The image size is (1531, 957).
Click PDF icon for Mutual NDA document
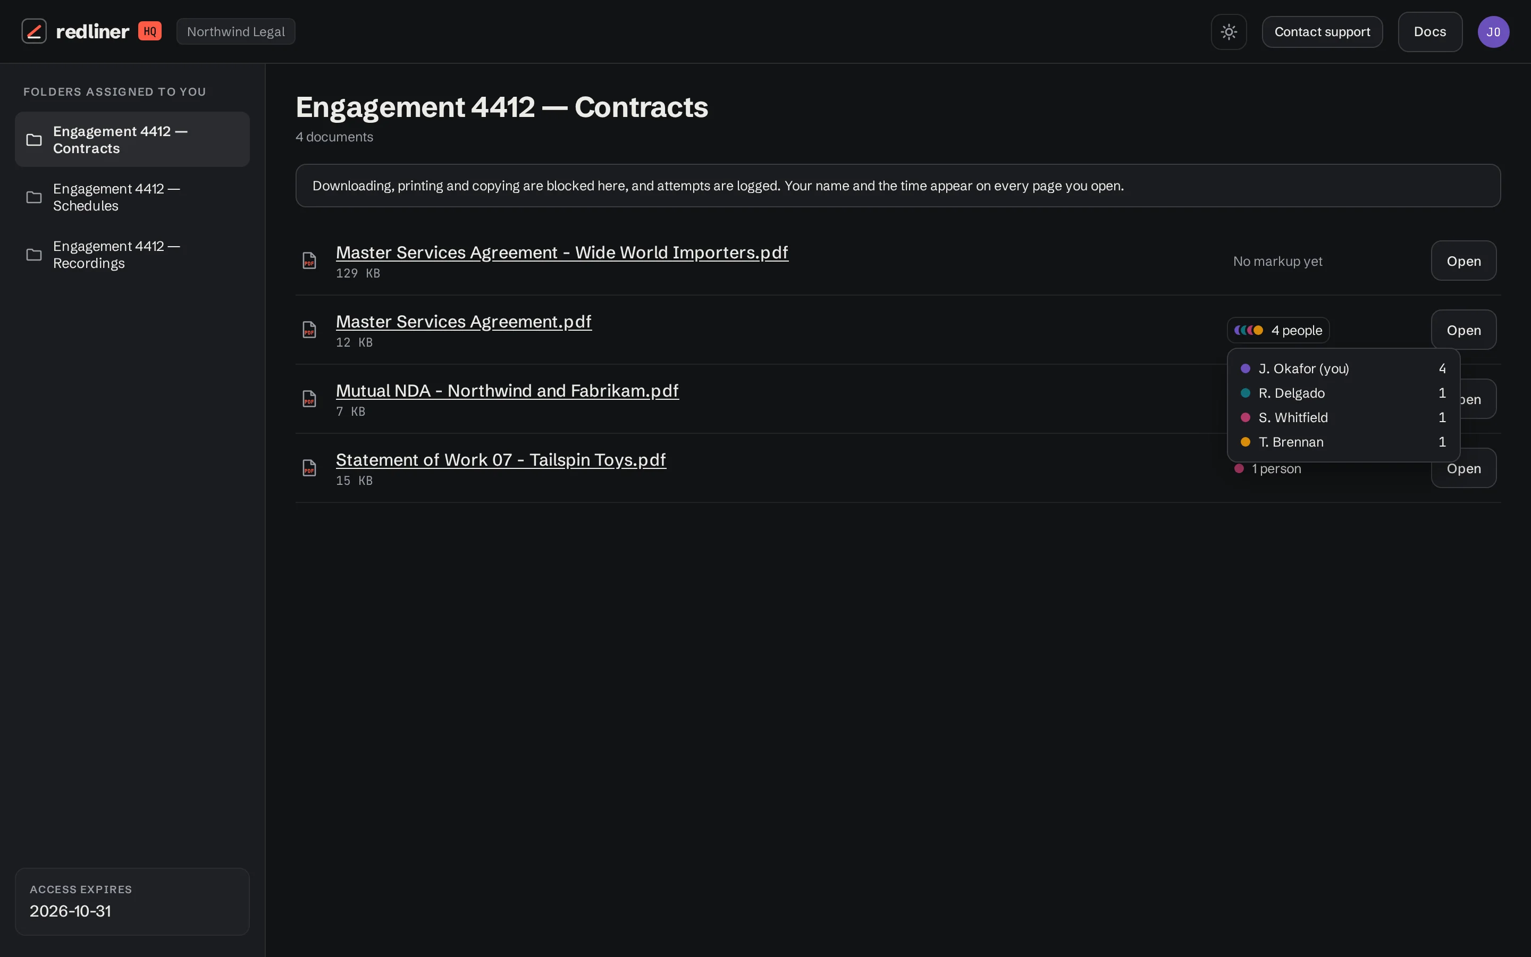[x=309, y=399]
